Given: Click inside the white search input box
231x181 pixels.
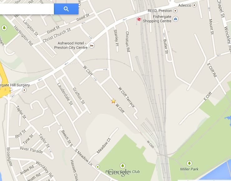Looking at the screenshot, I should point(27,9).
